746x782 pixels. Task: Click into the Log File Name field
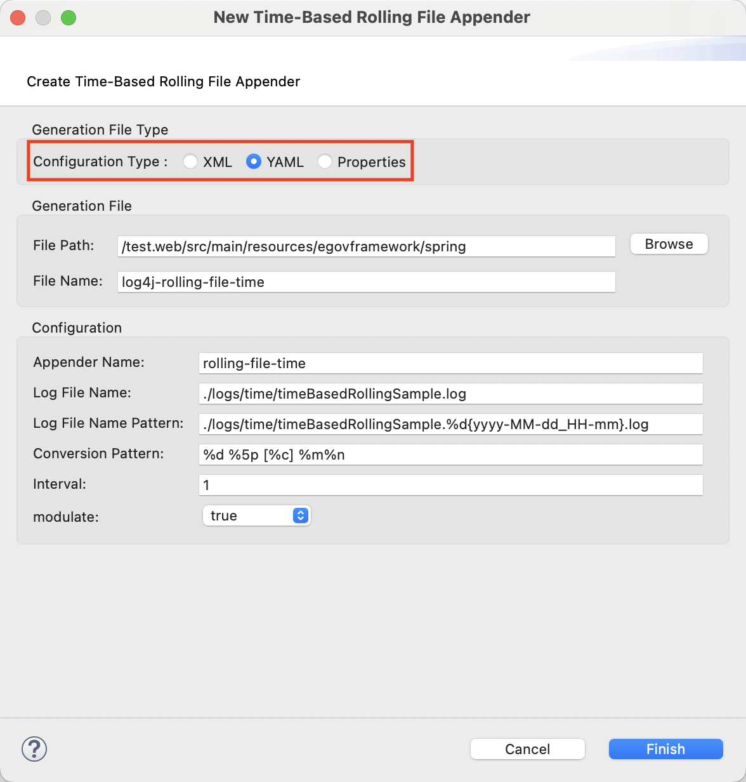(x=450, y=394)
